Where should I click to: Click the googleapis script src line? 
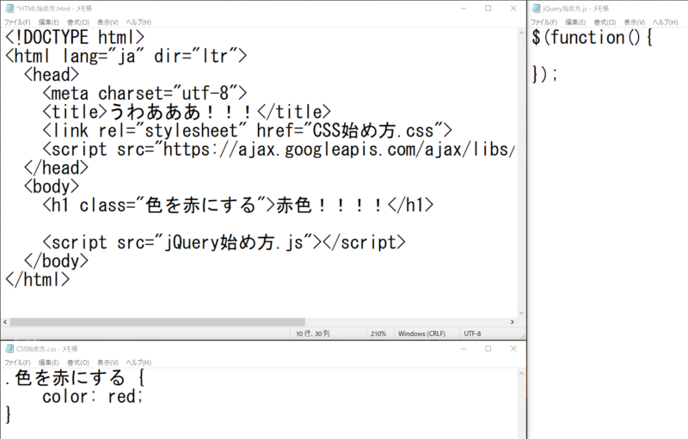[279, 149]
